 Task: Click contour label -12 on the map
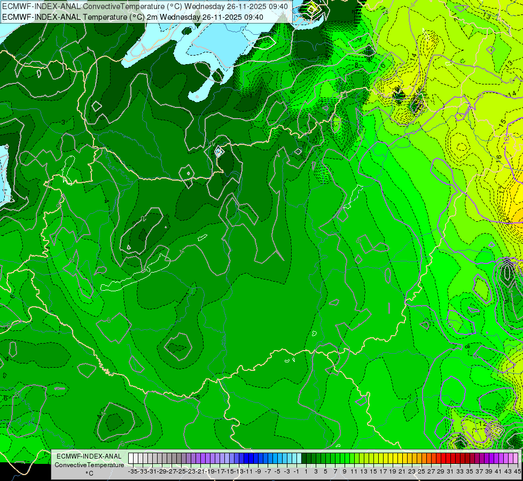pos(481,424)
